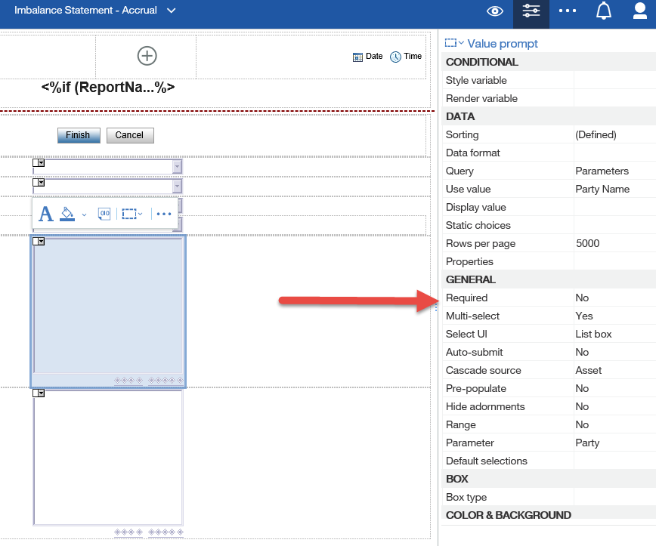Viewport: 656px width, 546px height.
Task: Open the floating toolbar's more ellipsis
Action: 164,214
